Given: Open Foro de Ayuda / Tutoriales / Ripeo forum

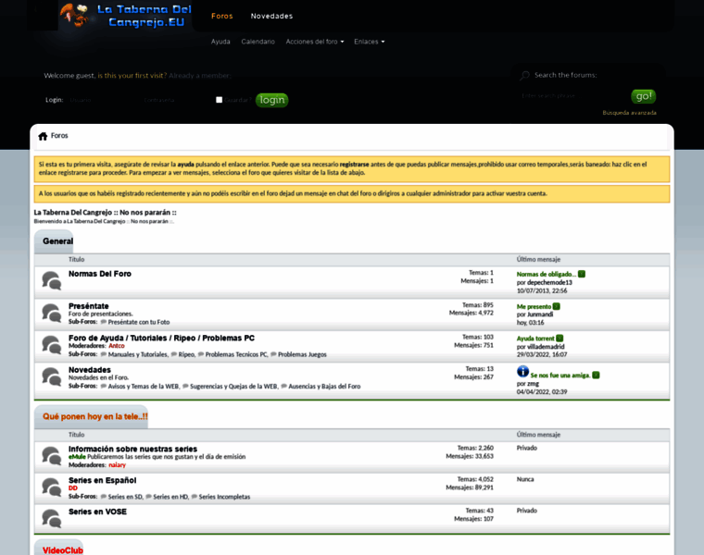Looking at the screenshot, I should pos(161,338).
